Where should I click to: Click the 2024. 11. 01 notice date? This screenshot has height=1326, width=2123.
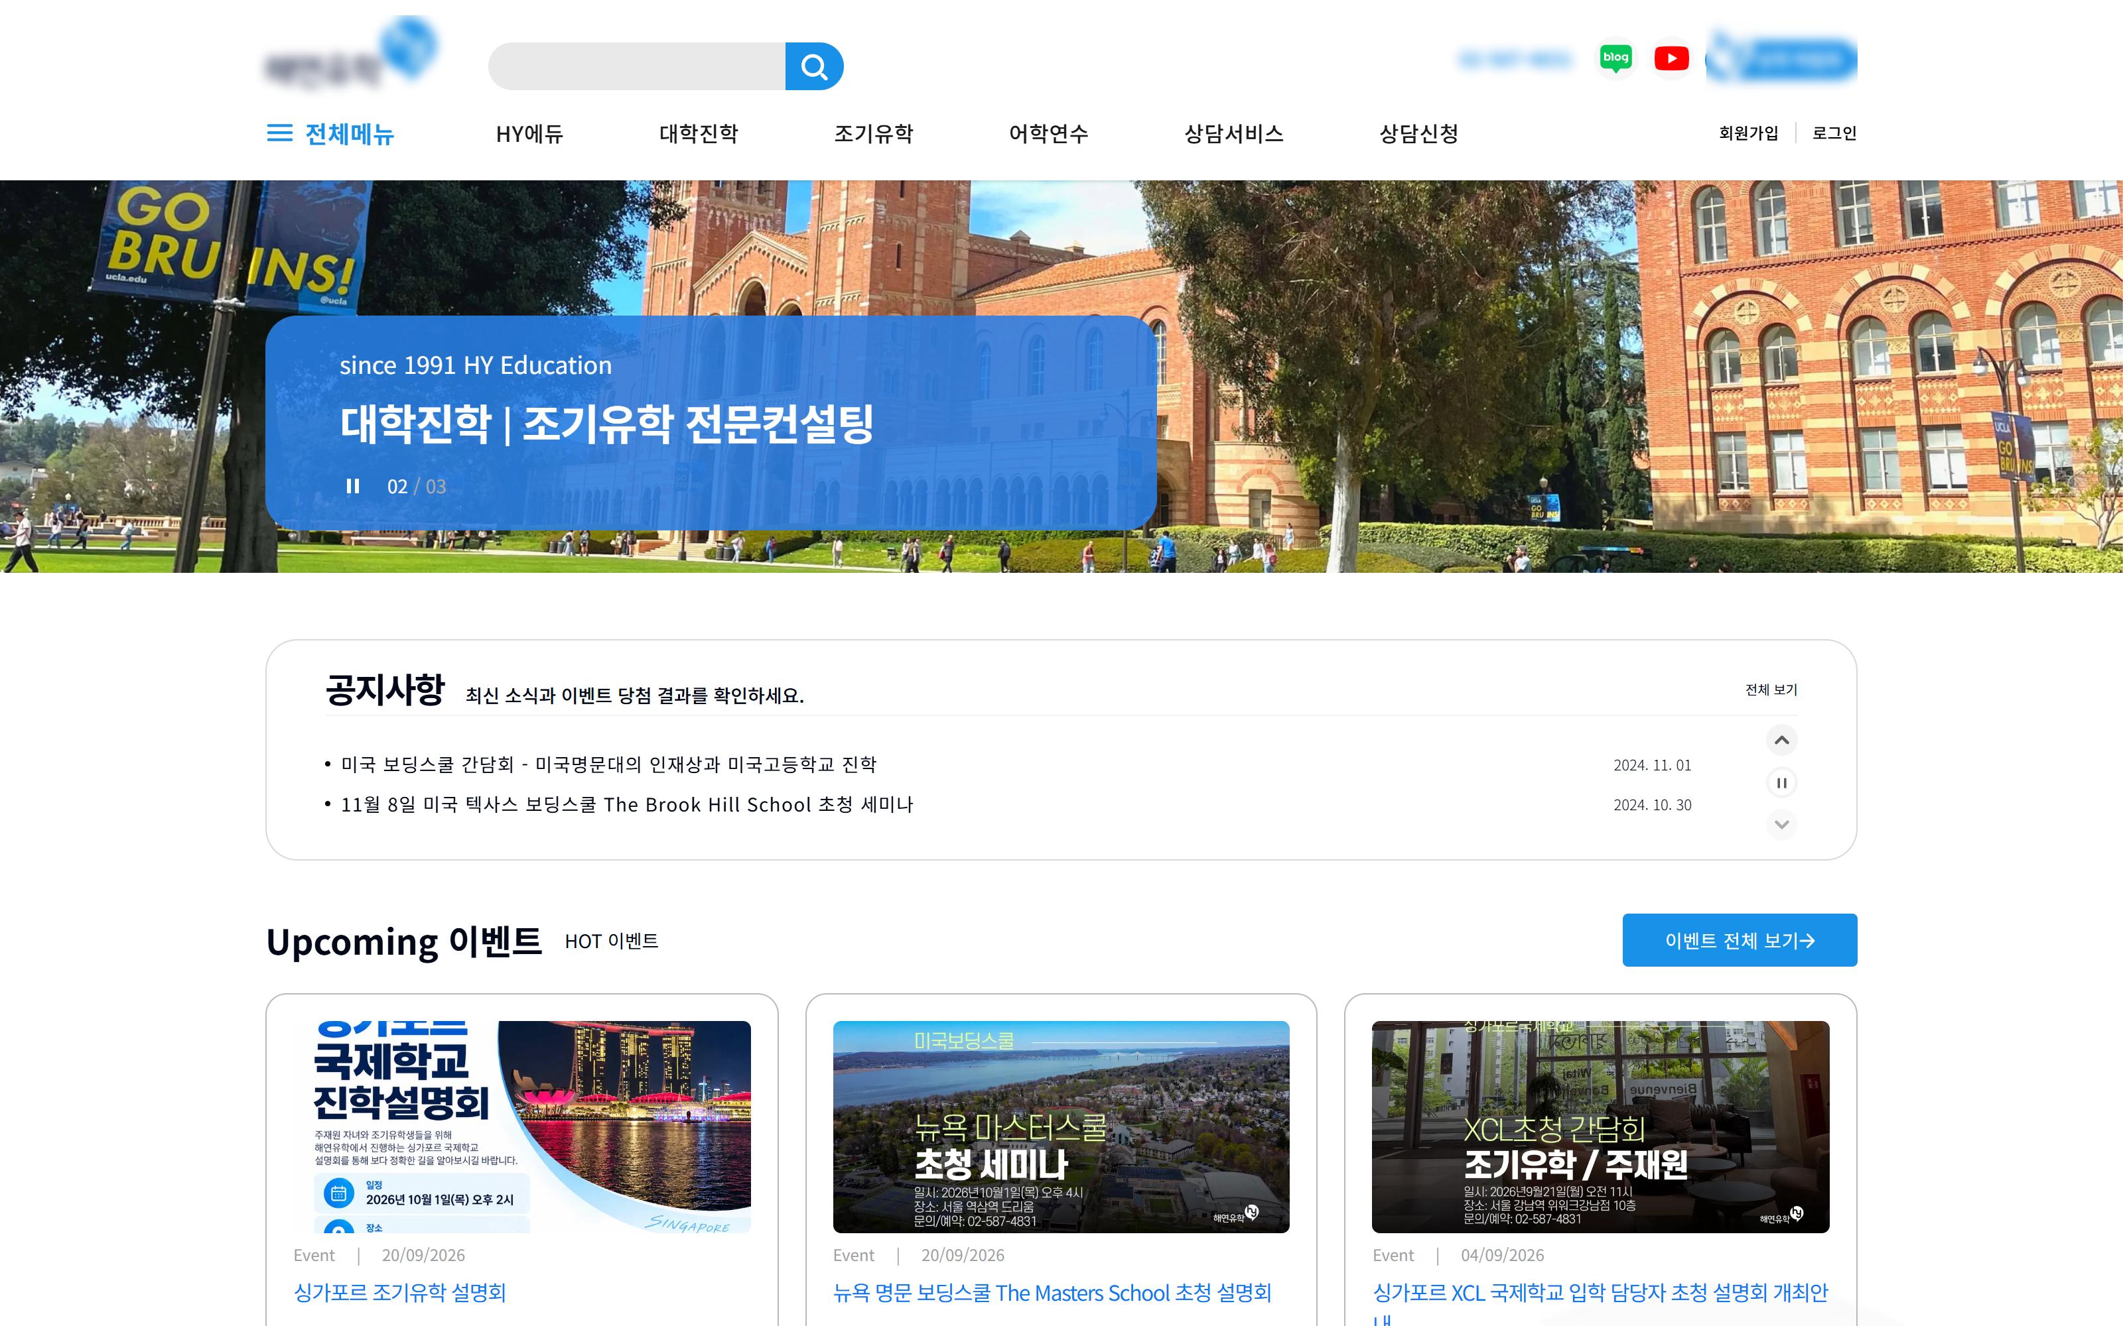tap(1652, 764)
